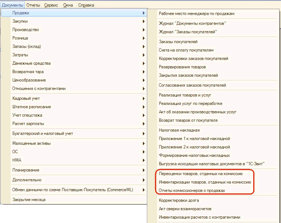Open Налоговая накладная documents
This screenshot has height=223, width=281.
[x=179, y=130]
